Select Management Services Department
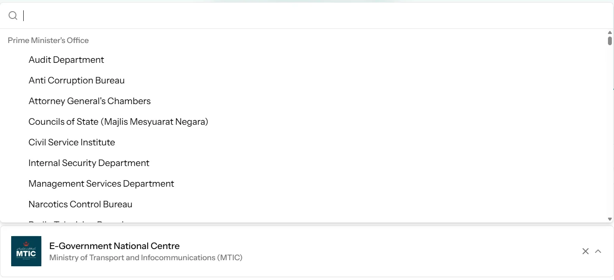 [101, 184]
